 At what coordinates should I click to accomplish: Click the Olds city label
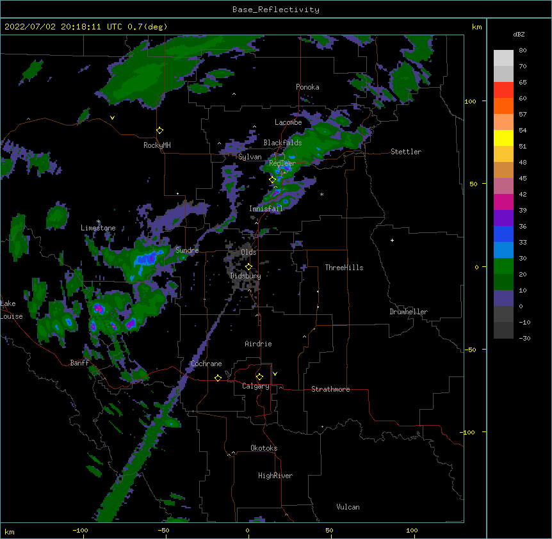point(248,252)
